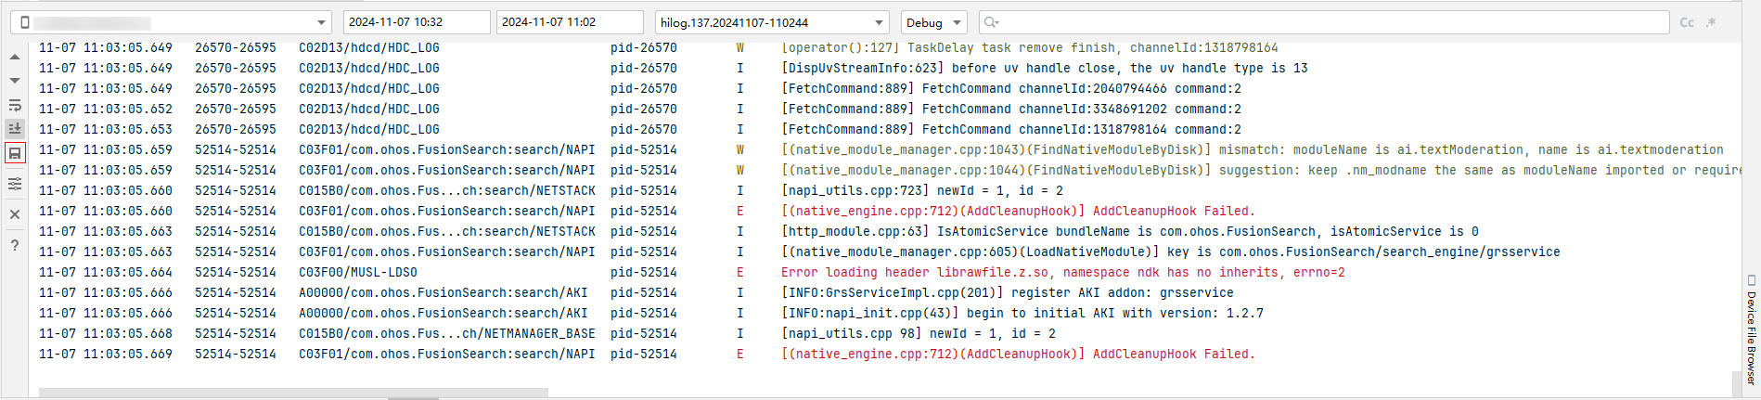Viewport: 1761px width, 400px height.
Task: Open the log settings sliders icon
Action: [15, 184]
